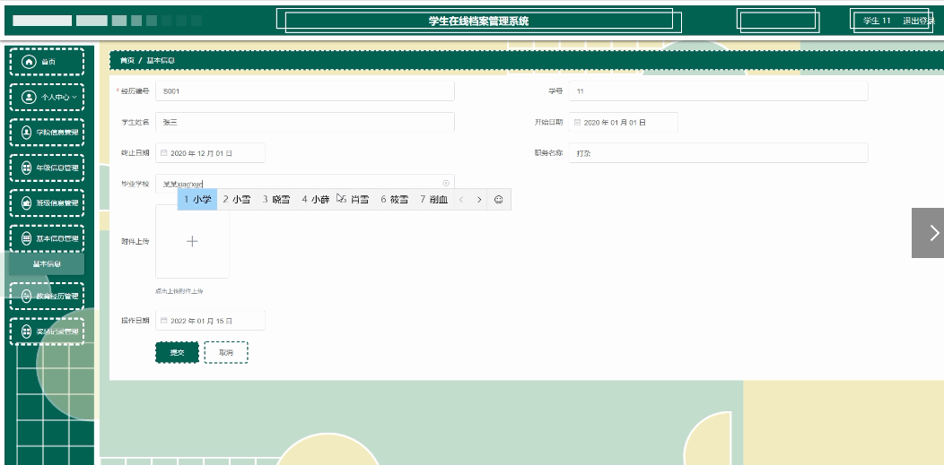Open the 班级信息管理 menu label
The image size is (944, 465).
point(57,203)
